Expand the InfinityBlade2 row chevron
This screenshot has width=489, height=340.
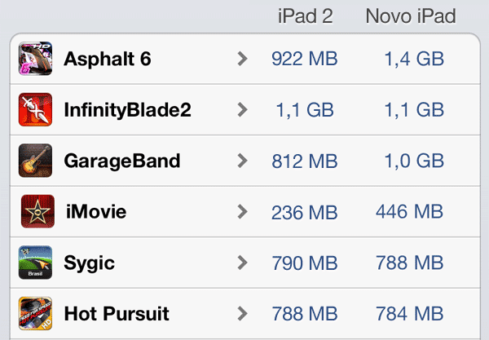(242, 110)
